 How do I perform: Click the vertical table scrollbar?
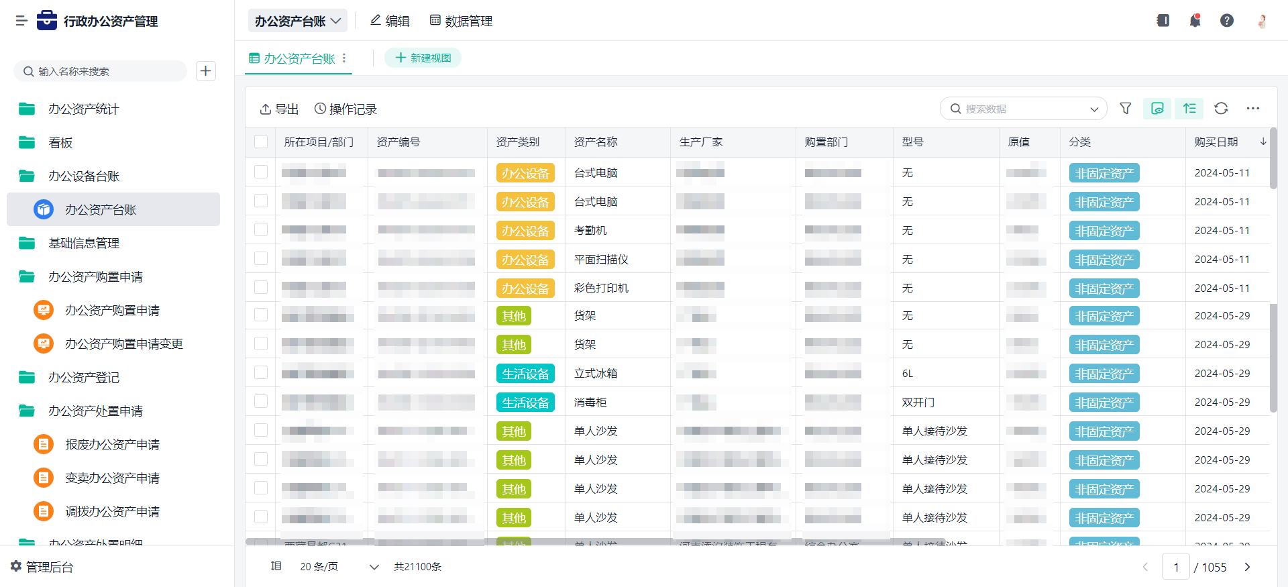click(1273, 268)
